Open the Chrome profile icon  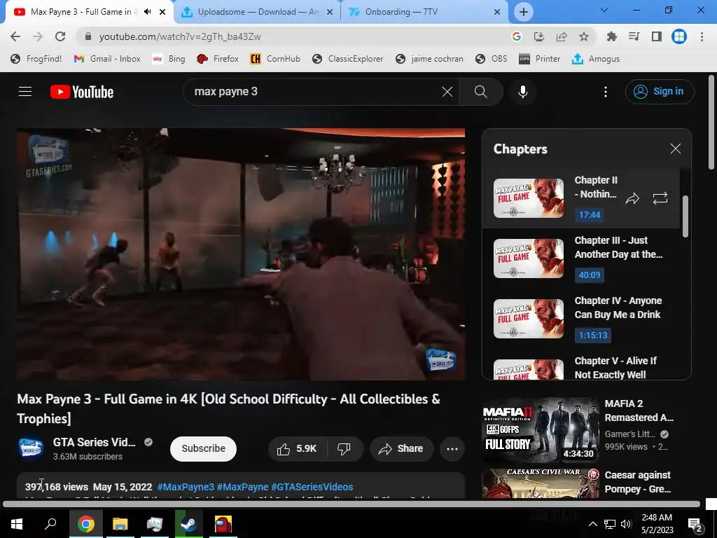pyautogui.click(x=679, y=36)
